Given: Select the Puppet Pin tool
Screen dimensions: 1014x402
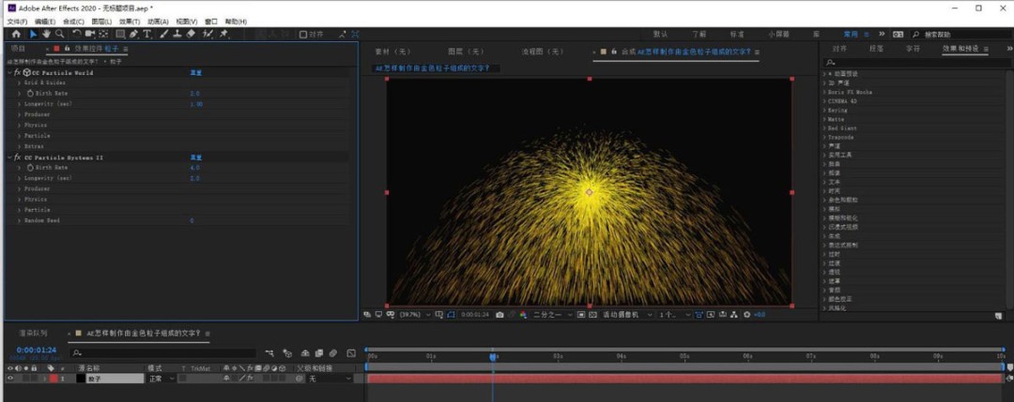Looking at the screenshot, I should pos(223,34).
